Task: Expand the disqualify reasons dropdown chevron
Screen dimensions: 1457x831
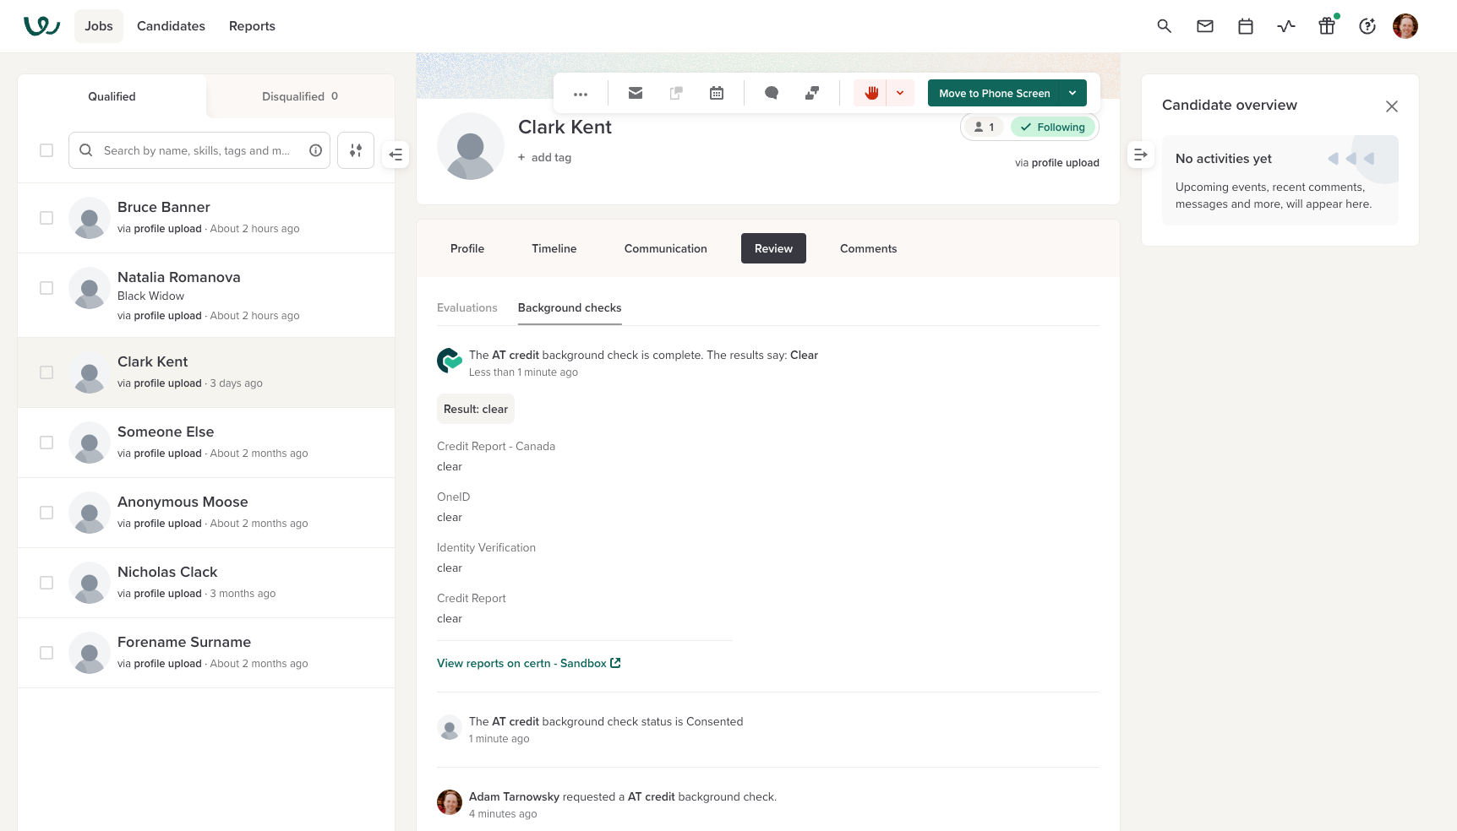Action: click(900, 93)
